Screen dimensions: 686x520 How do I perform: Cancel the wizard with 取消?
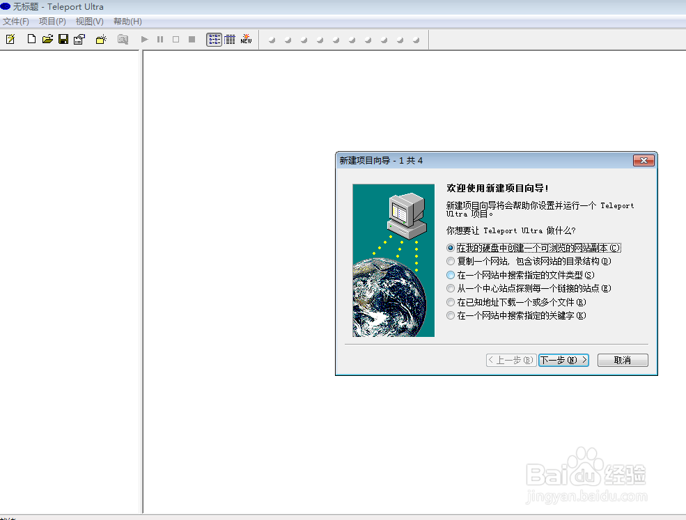point(623,361)
